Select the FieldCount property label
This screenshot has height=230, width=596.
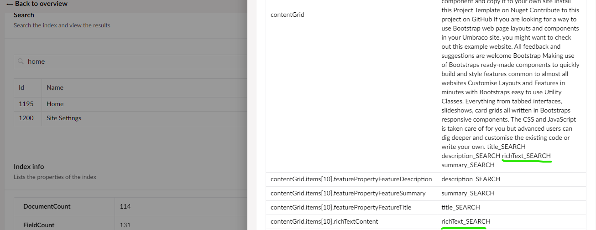coord(39,225)
